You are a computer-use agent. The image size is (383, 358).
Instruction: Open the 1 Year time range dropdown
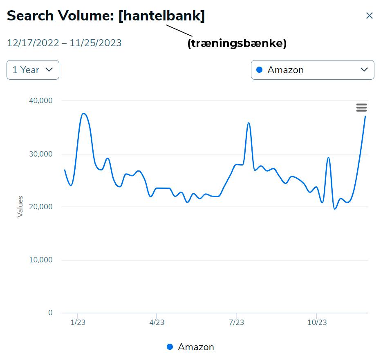[33, 70]
